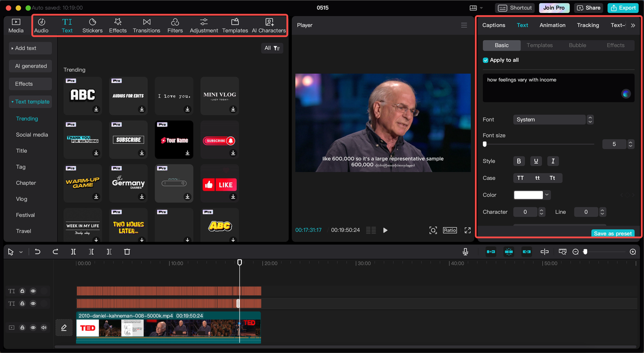Image resolution: width=644 pixels, height=353 pixels.
Task: Click the microphone Record voiceover icon
Action: pyautogui.click(x=465, y=252)
